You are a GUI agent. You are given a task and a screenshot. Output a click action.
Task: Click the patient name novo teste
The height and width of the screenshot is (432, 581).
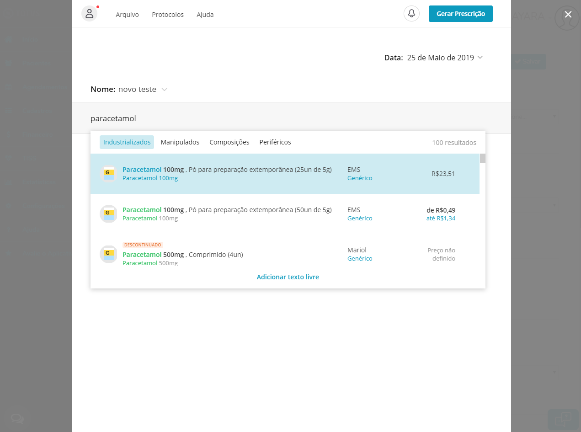(x=137, y=90)
